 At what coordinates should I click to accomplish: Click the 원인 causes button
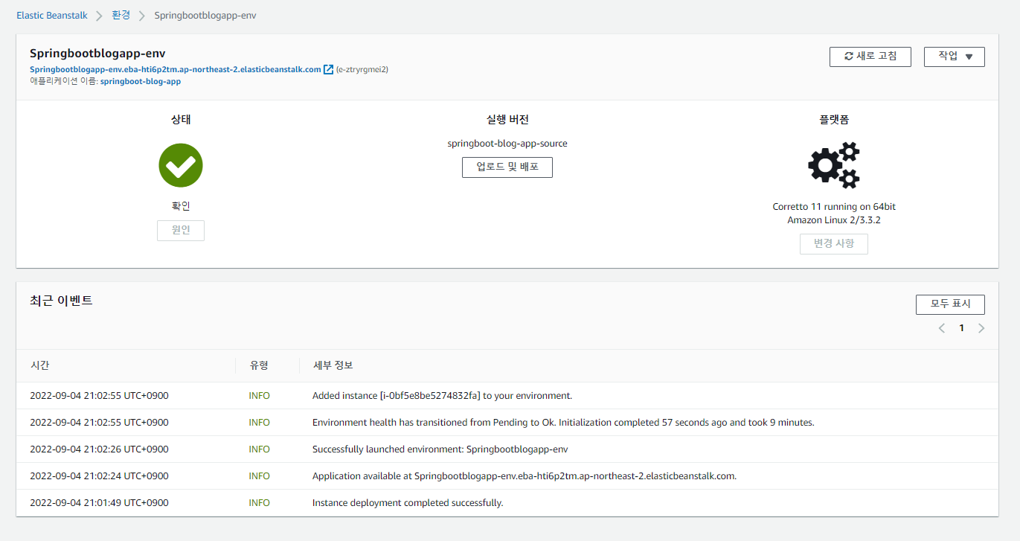(181, 231)
